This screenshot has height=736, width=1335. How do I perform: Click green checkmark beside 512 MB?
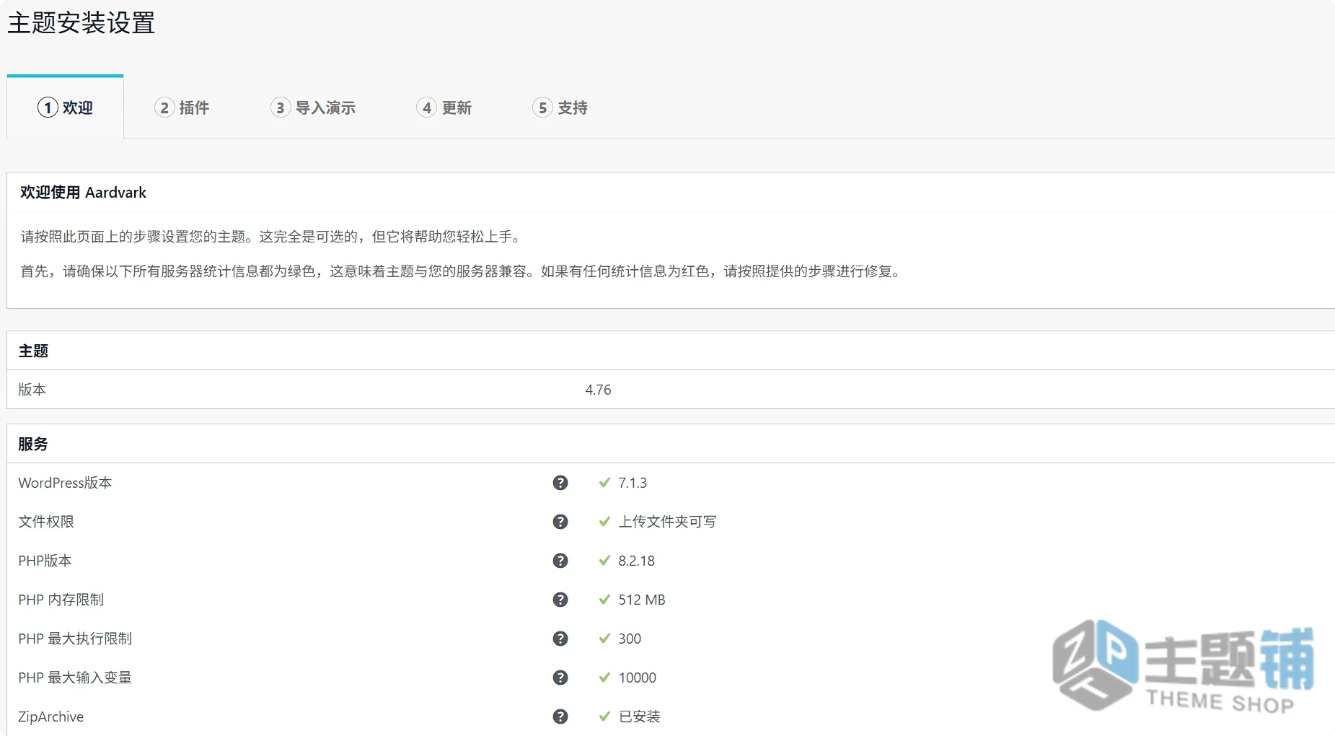604,600
